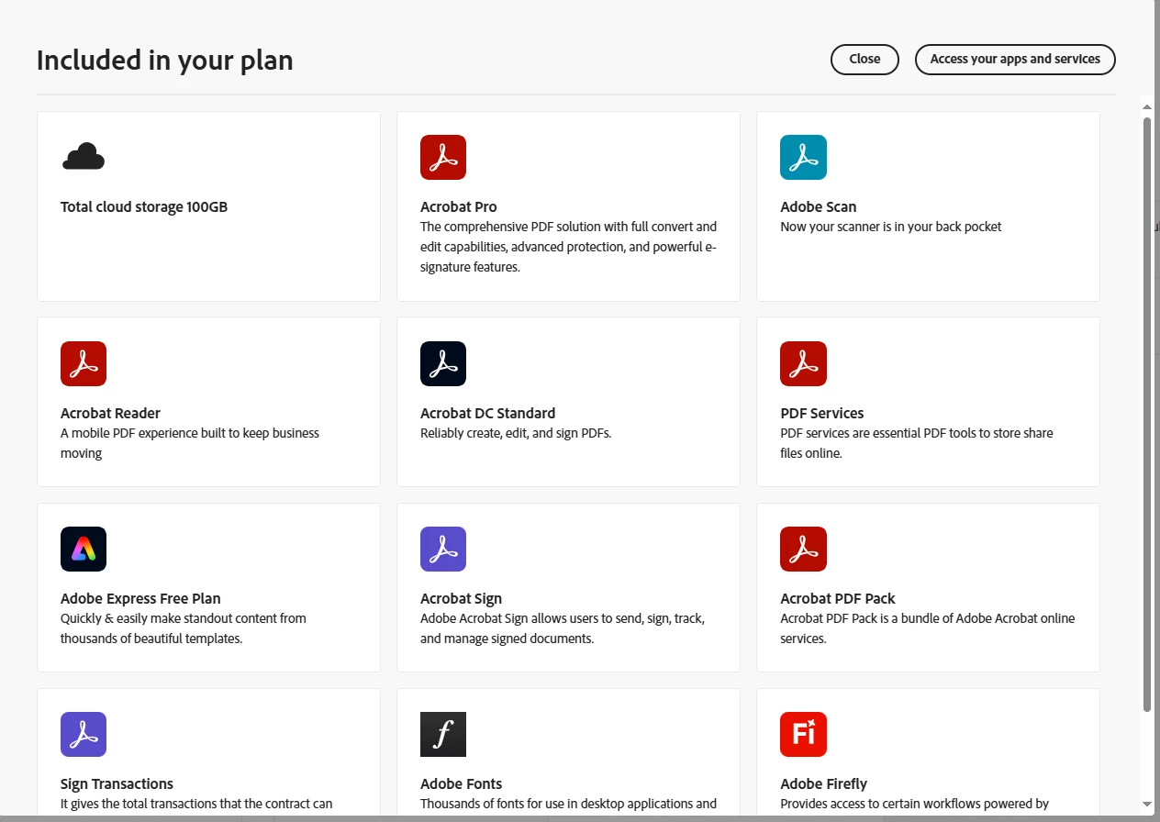Image resolution: width=1160 pixels, height=822 pixels.
Task: Click the Adobe Fonts title
Action: [461, 784]
